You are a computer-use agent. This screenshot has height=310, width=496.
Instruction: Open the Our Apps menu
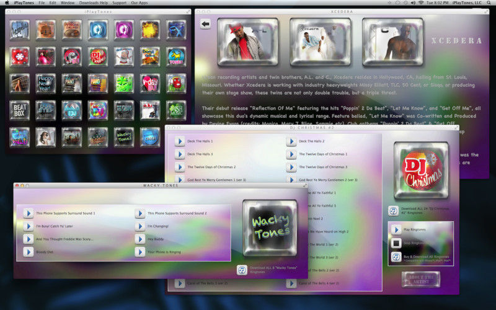coord(139,2)
